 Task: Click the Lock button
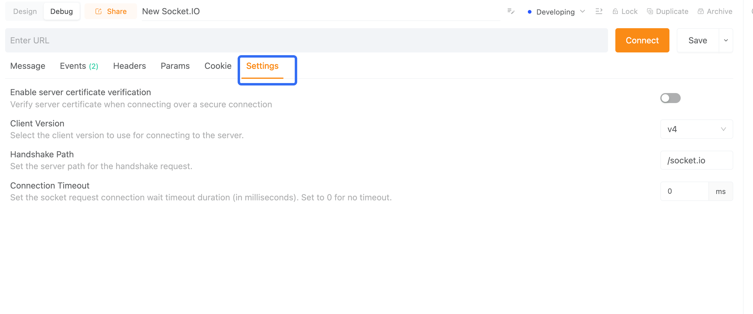pos(625,12)
